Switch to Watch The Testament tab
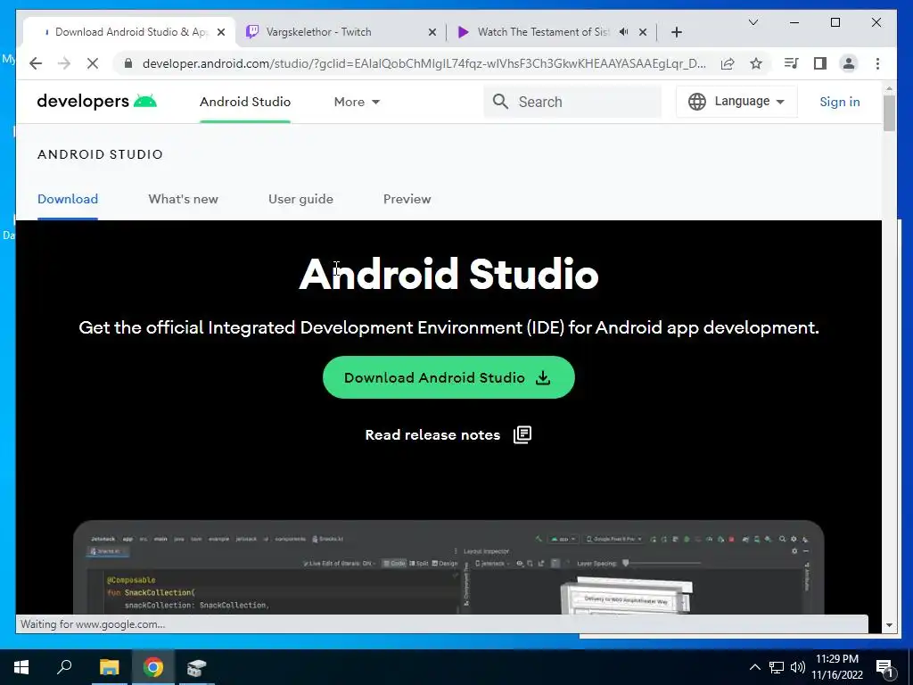This screenshot has height=685, width=913. click(551, 32)
